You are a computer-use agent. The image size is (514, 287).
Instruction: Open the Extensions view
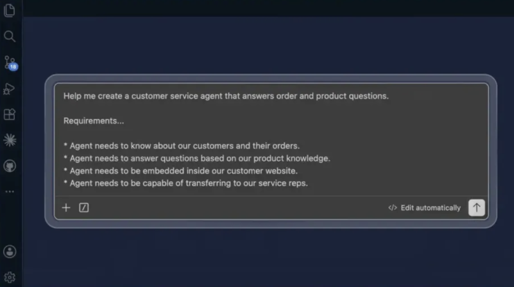click(x=10, y=114)
